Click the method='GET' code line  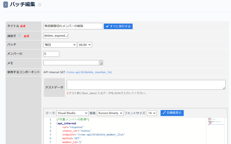pos(72,138)
